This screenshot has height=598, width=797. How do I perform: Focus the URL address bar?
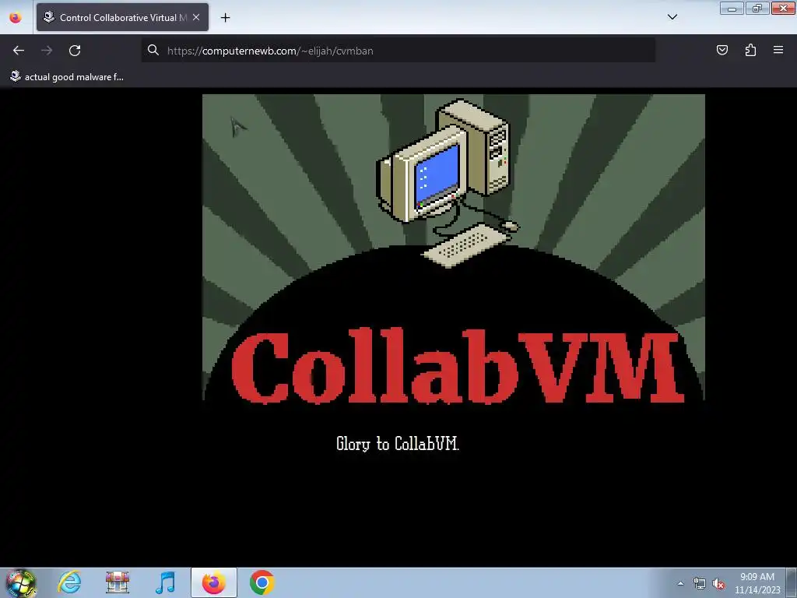click(x=398, y=51)
